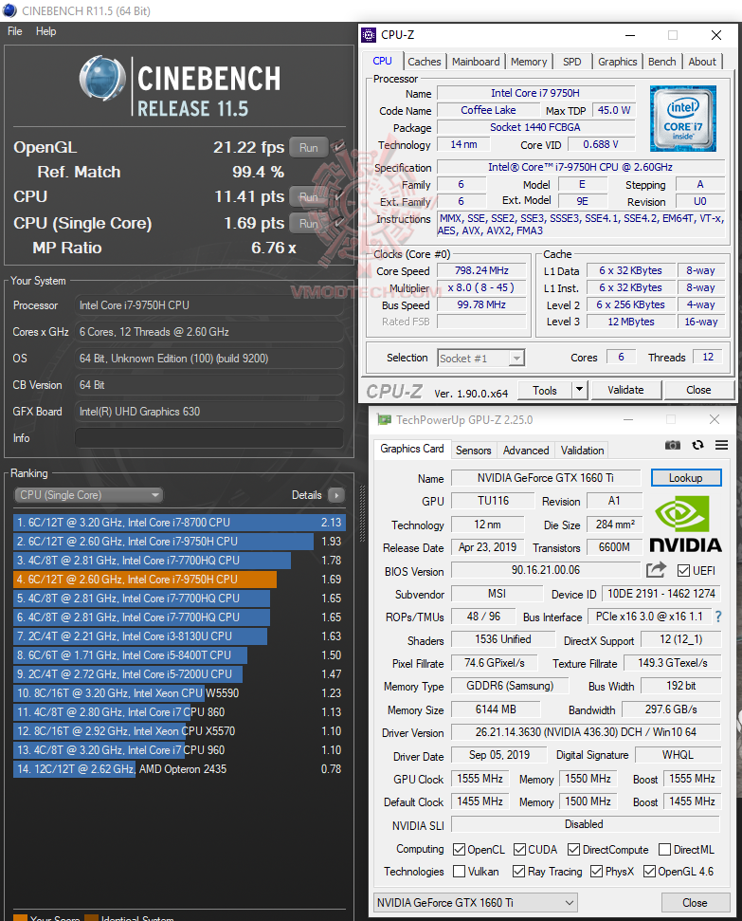
Task: Select ranking row 14 AMD Opteron 2435
Action: tap(179, 769)
